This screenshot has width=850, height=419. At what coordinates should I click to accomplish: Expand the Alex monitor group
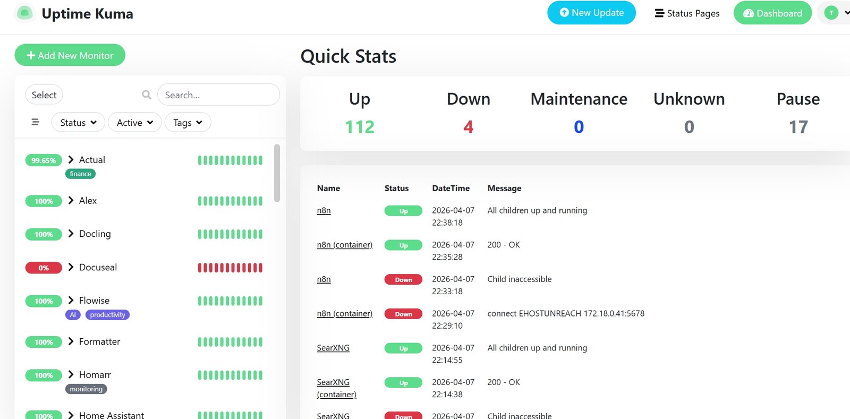pyautogui.click(x=71, y=200)
